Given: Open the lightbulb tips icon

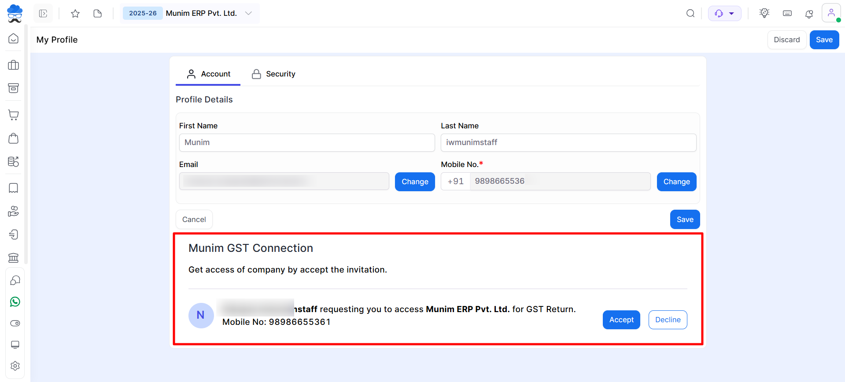Looking at the screenshot, I should 764,13.
